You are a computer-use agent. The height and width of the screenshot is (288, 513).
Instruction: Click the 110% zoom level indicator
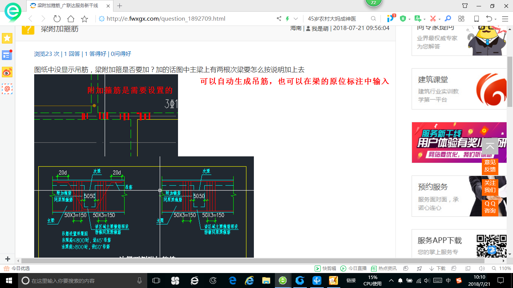pyautogui.click(x=502, y=268)
